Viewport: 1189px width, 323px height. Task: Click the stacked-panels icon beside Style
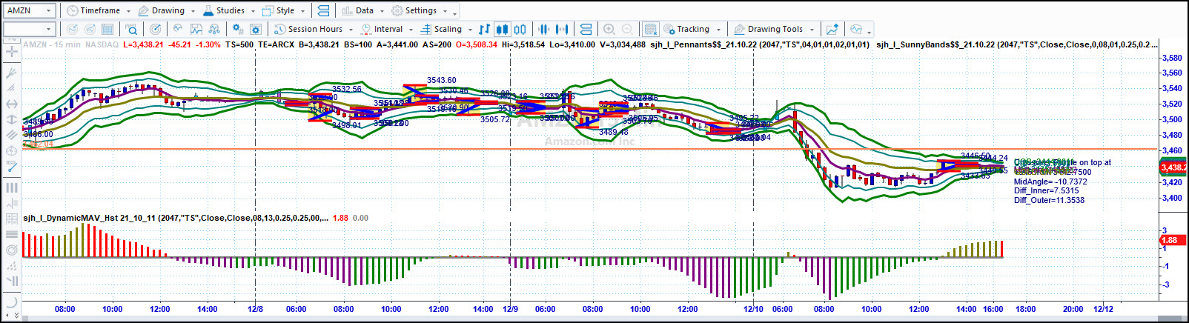tap(323, 10)
